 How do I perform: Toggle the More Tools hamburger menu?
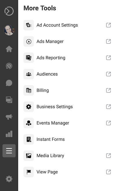[9, 151]
